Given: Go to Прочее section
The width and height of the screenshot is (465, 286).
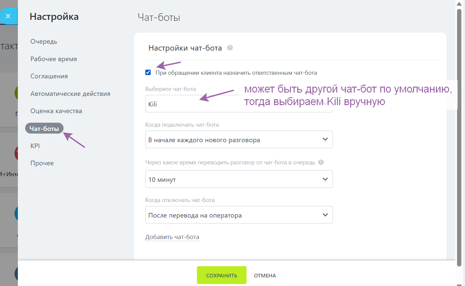Looking at the screenshot, I should (x=42, y=163).
